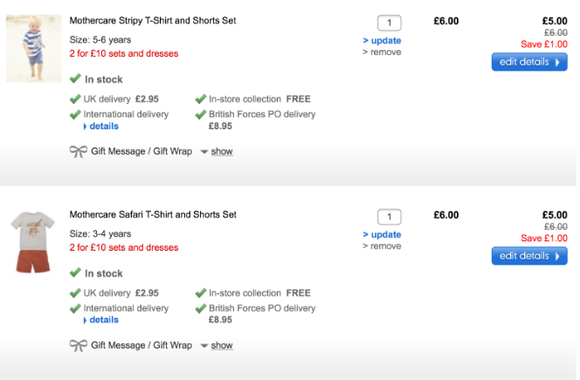Update quantity for Stripy T-Shirt set

click(384, 40)
